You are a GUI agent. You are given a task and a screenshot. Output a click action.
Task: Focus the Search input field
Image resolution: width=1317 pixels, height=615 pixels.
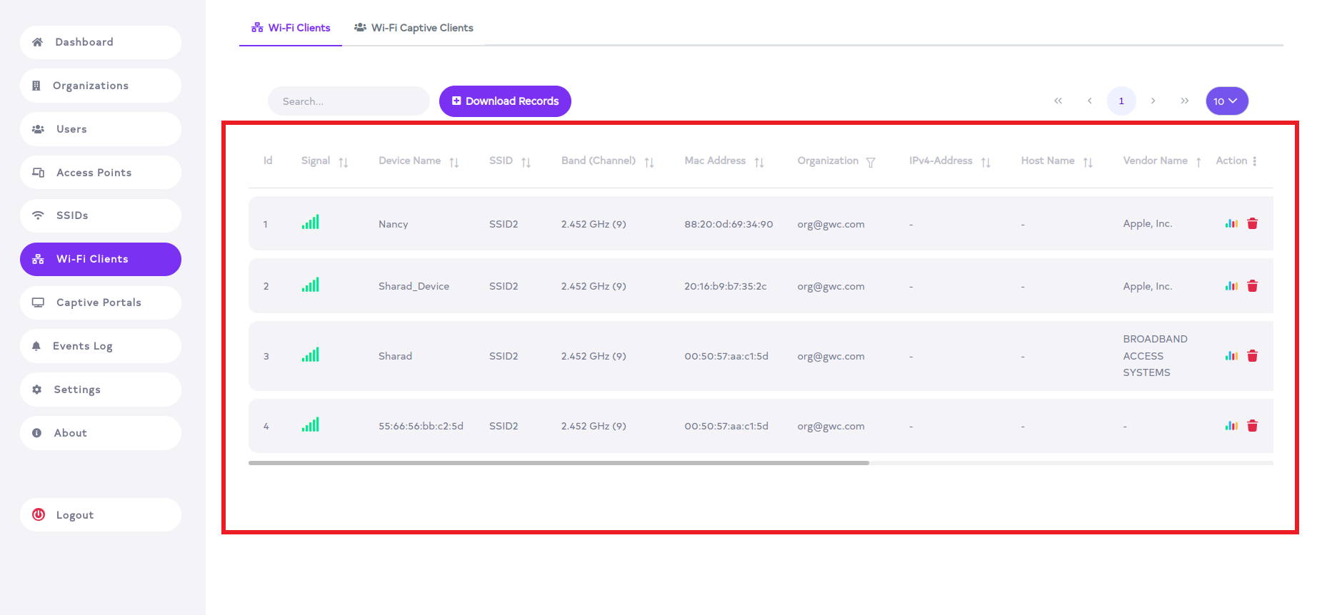(349, 101)
